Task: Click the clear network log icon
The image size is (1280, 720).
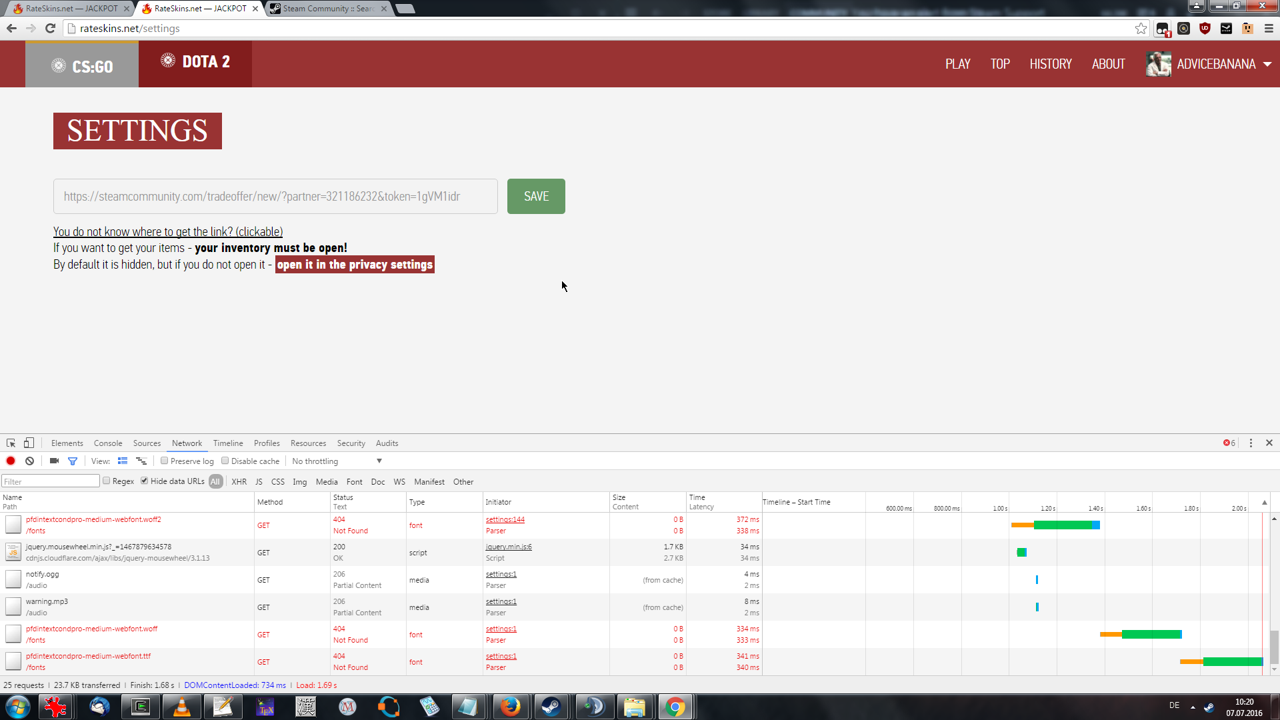Action: point(29,461)
